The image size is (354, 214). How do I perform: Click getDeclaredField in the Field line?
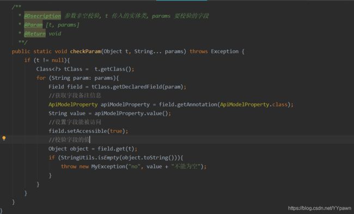pos(137,87)
